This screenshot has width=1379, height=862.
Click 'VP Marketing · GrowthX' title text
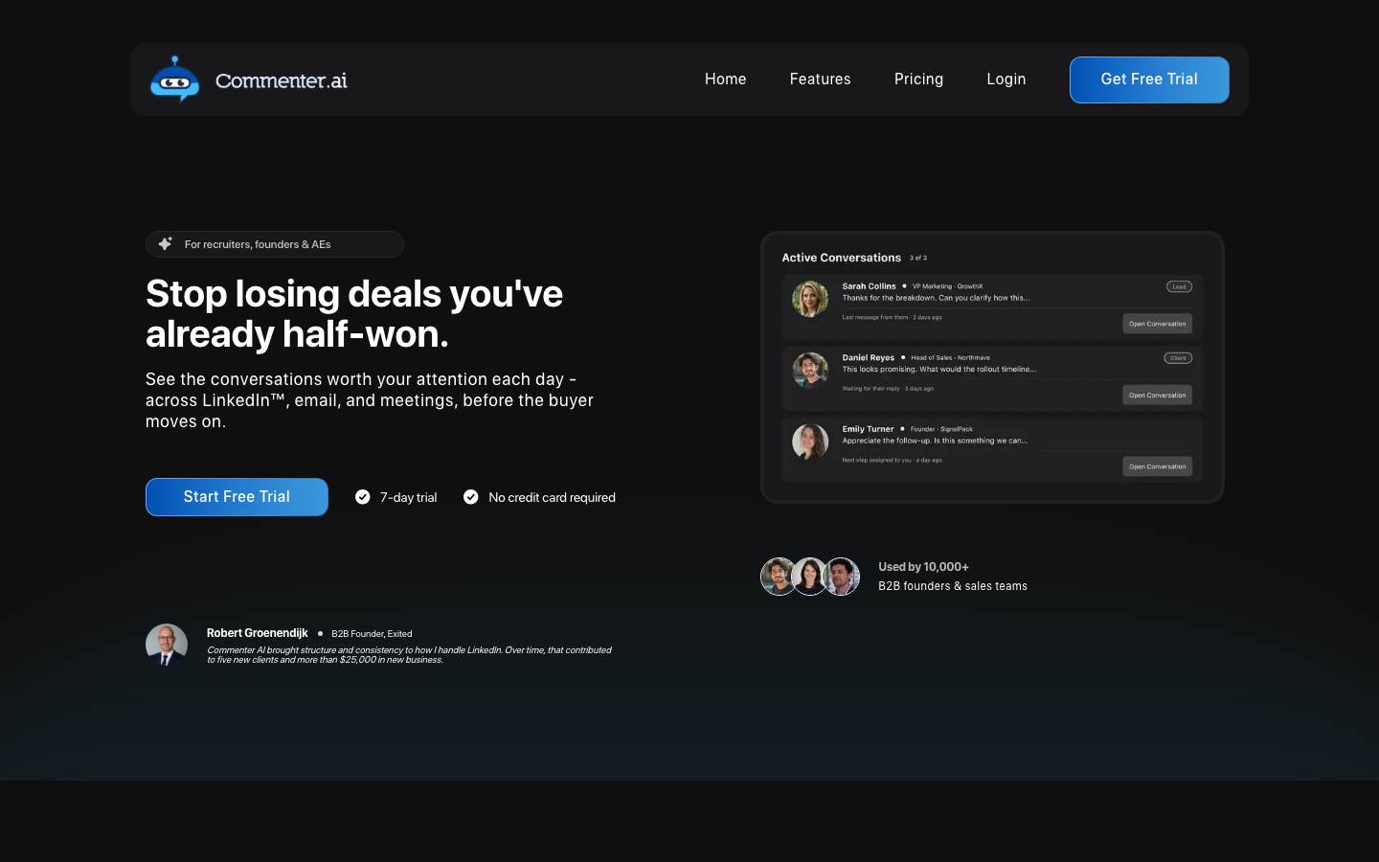coord(947,286)
